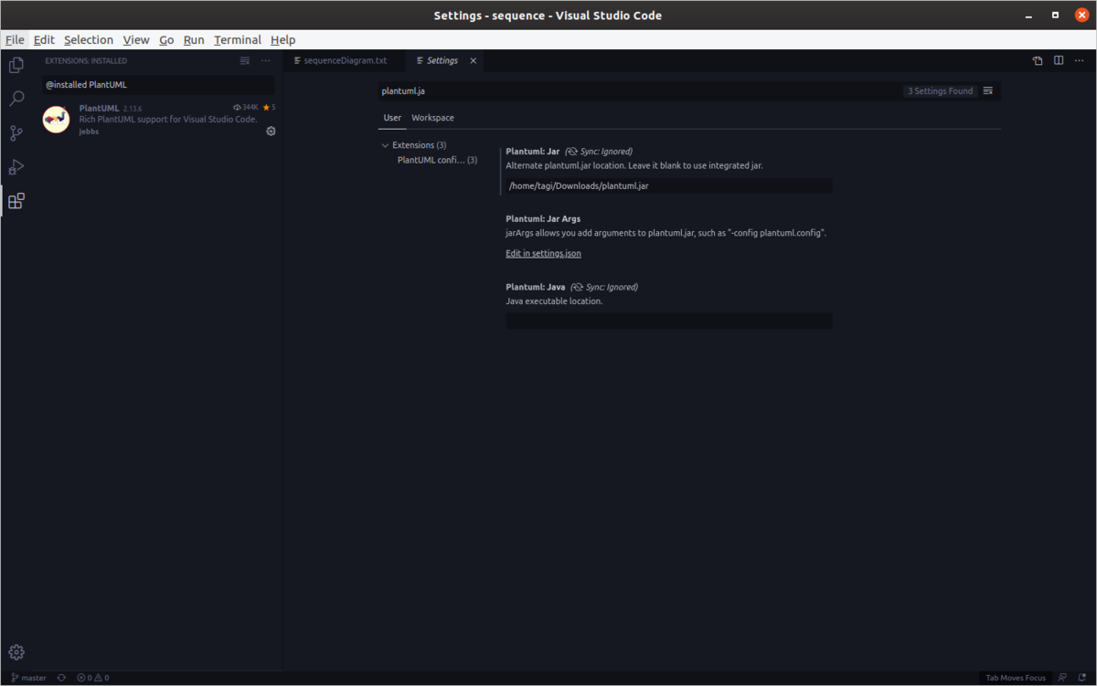Close the Visual Studio Code window
Viewport: 1097px width, 686px height.
pos(1080,15)
